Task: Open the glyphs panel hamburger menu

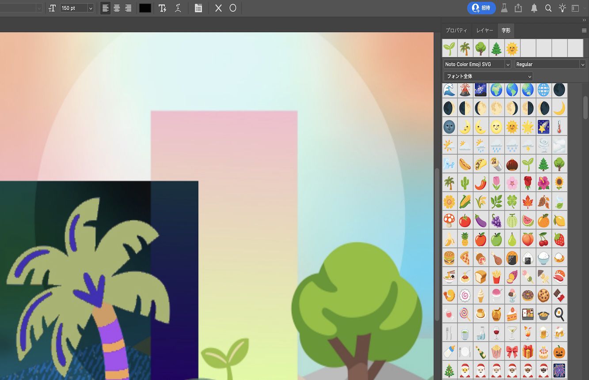Action: pyautogui.click(x=584, y=30)
